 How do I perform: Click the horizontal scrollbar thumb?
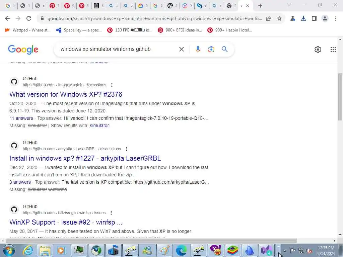click(151, 241)
